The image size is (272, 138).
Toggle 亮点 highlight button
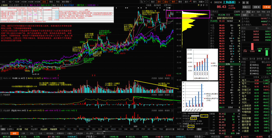coord(153,2)
